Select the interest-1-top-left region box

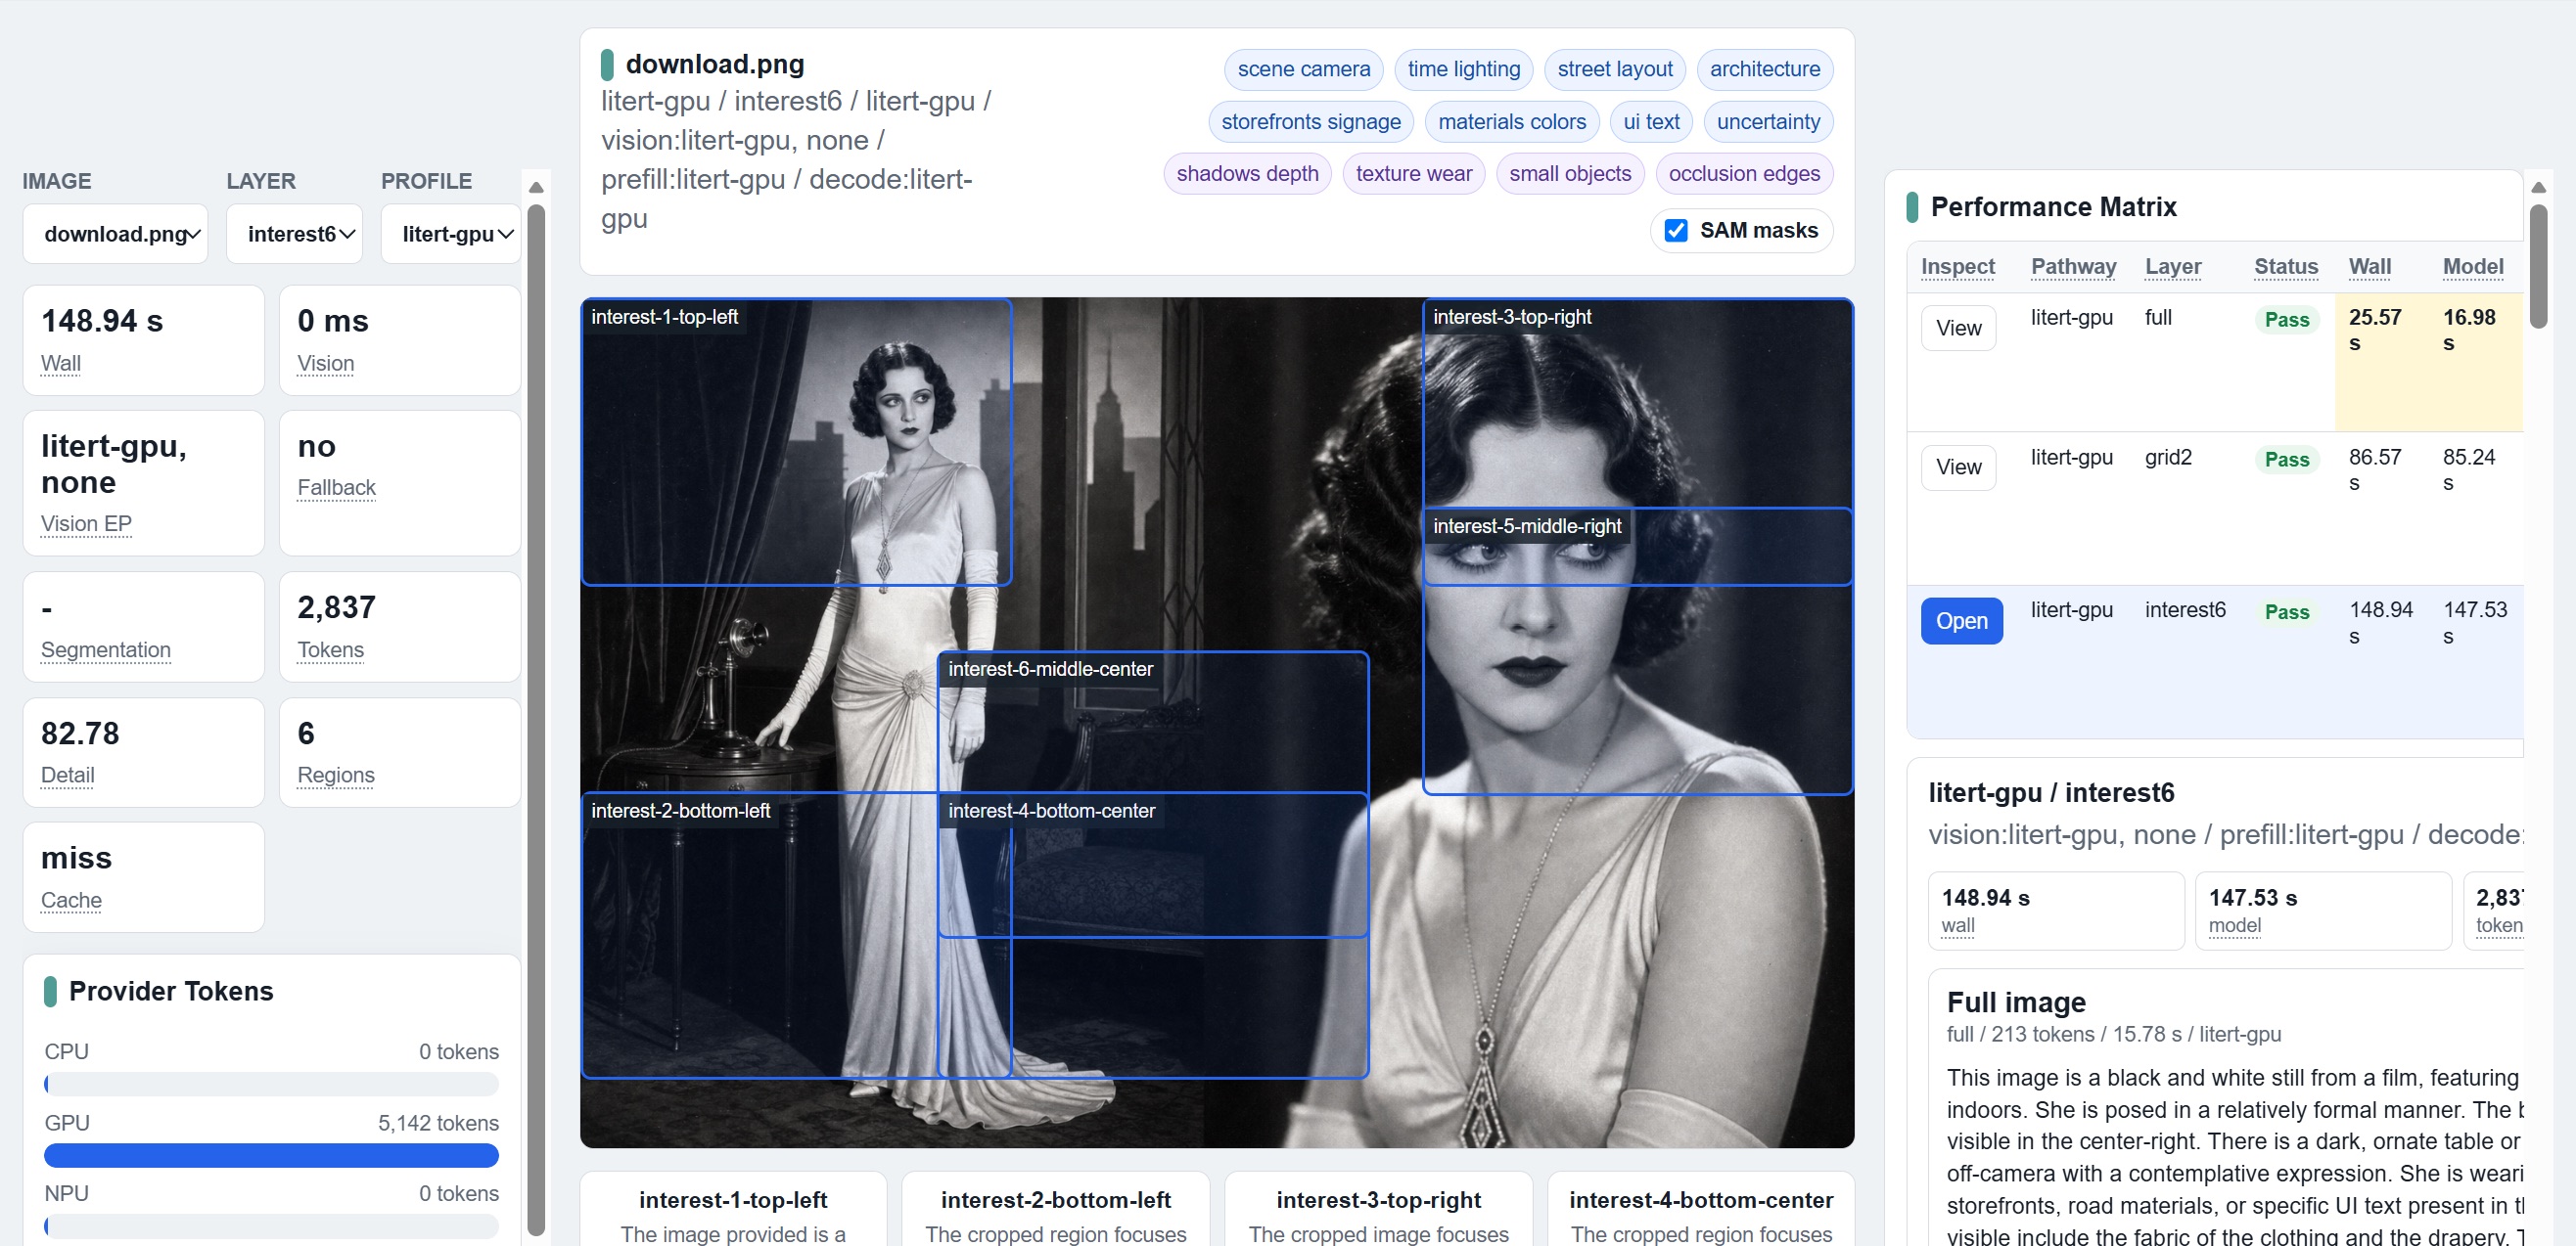pos(796,442)
